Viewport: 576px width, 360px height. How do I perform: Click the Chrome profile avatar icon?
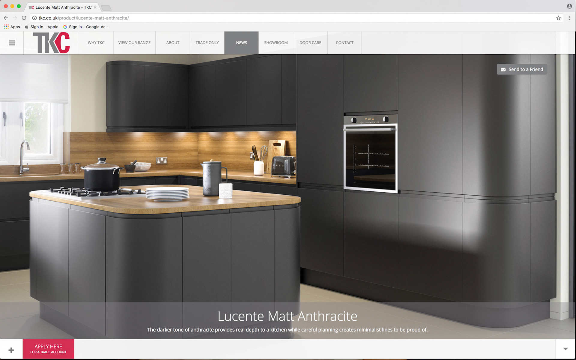click(569, 6)
